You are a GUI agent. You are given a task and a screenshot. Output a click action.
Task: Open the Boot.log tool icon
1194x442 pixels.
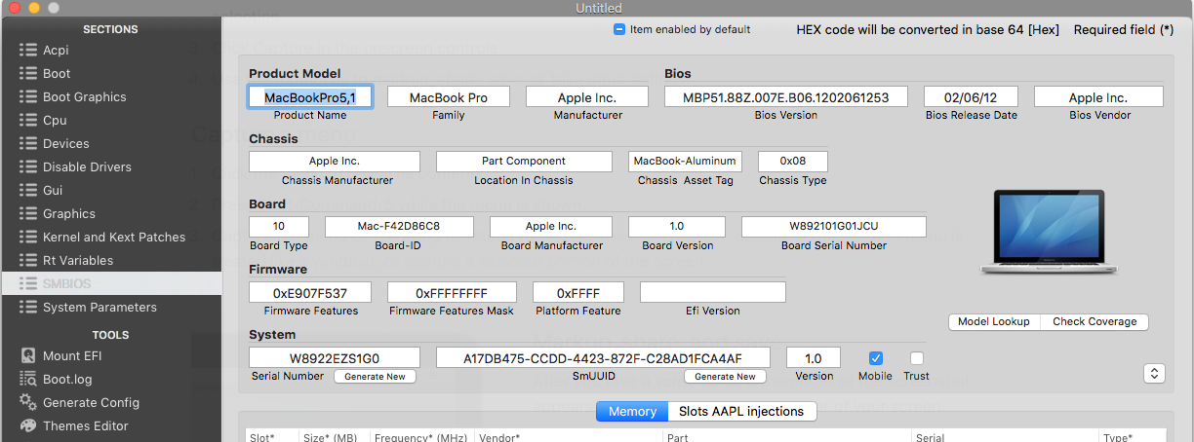coord(28,379)
